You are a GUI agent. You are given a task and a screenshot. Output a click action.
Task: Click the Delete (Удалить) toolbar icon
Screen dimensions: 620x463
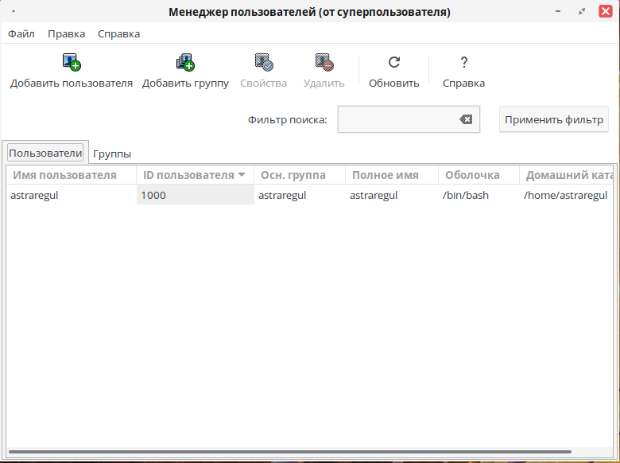click(324, 62)
